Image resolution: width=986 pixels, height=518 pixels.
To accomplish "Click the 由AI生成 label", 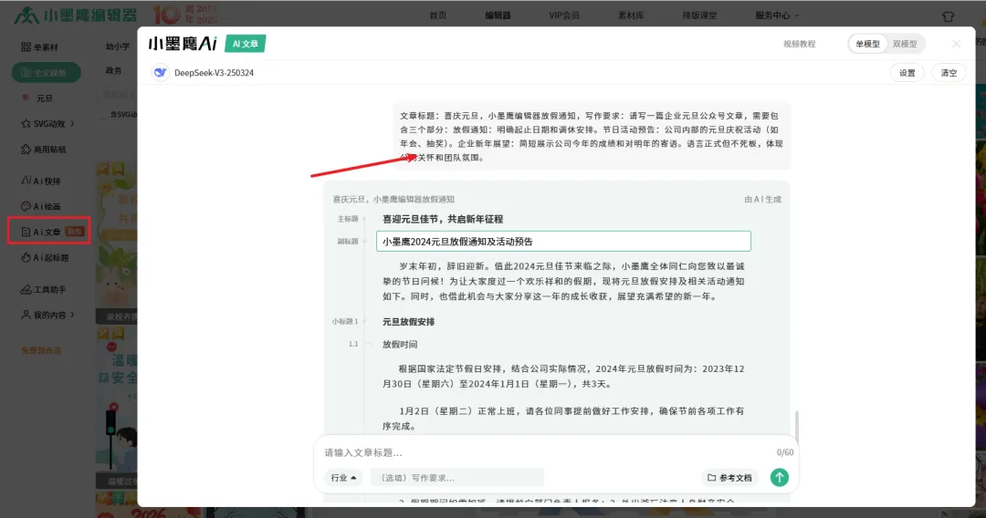I will [762, 199].
